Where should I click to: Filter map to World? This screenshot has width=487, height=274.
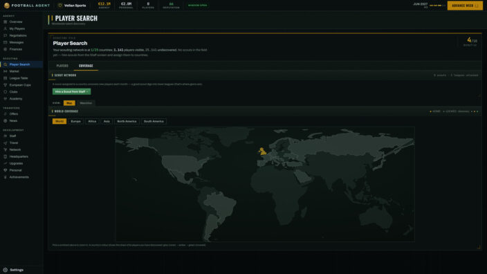tap(59, 121)
